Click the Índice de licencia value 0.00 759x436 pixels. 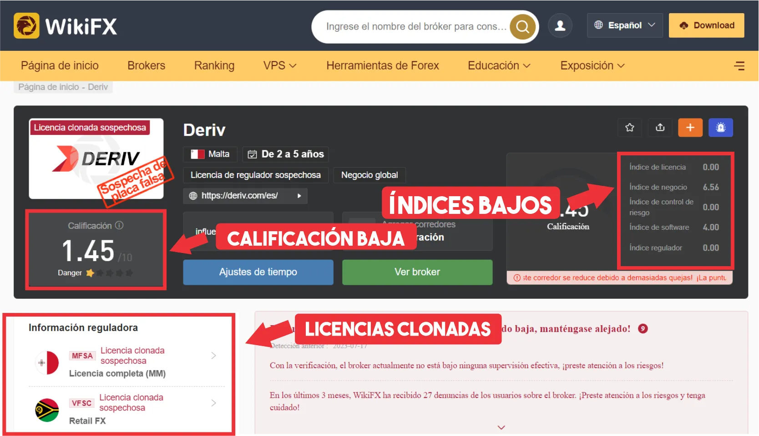(x=711, y=167)
